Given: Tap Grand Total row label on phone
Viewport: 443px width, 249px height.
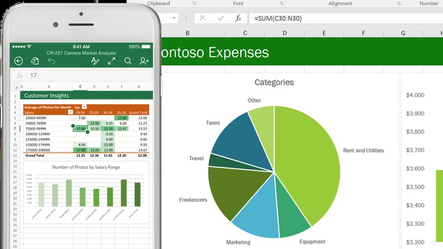Looking at the screenshot, I should tap(35, 155).
